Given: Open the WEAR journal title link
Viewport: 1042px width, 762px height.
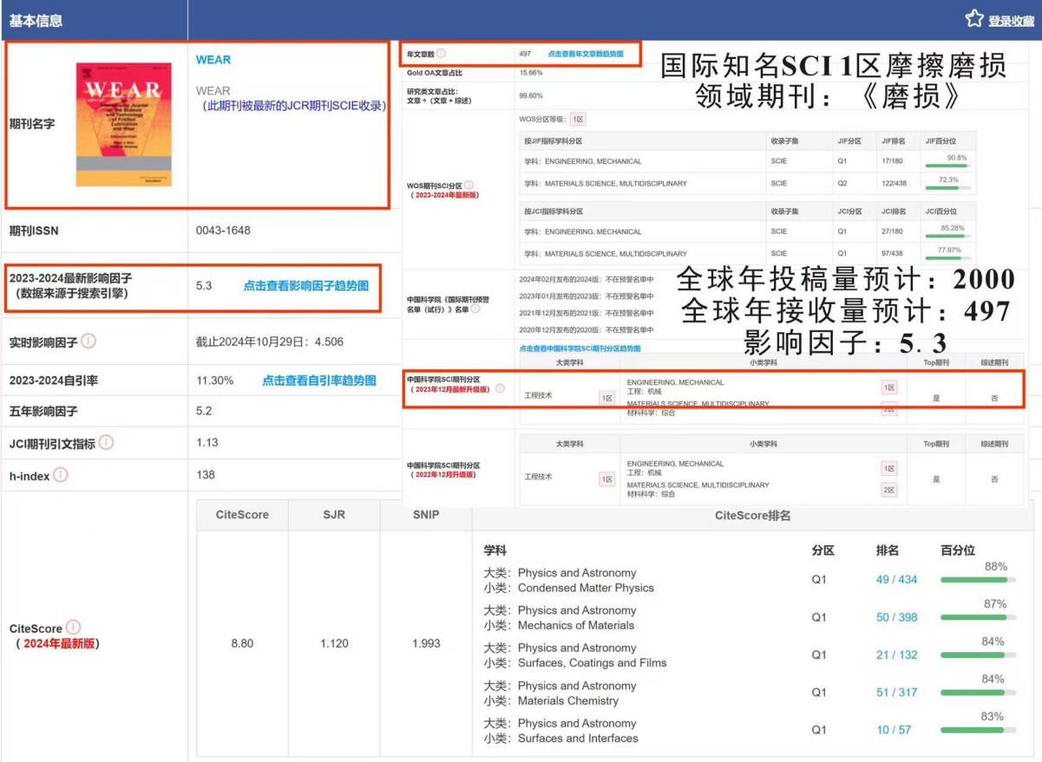Looking at the screenshot, I should coord(213,60).
